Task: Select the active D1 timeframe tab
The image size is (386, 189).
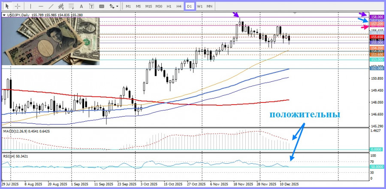Action: [x=190, y=6]
